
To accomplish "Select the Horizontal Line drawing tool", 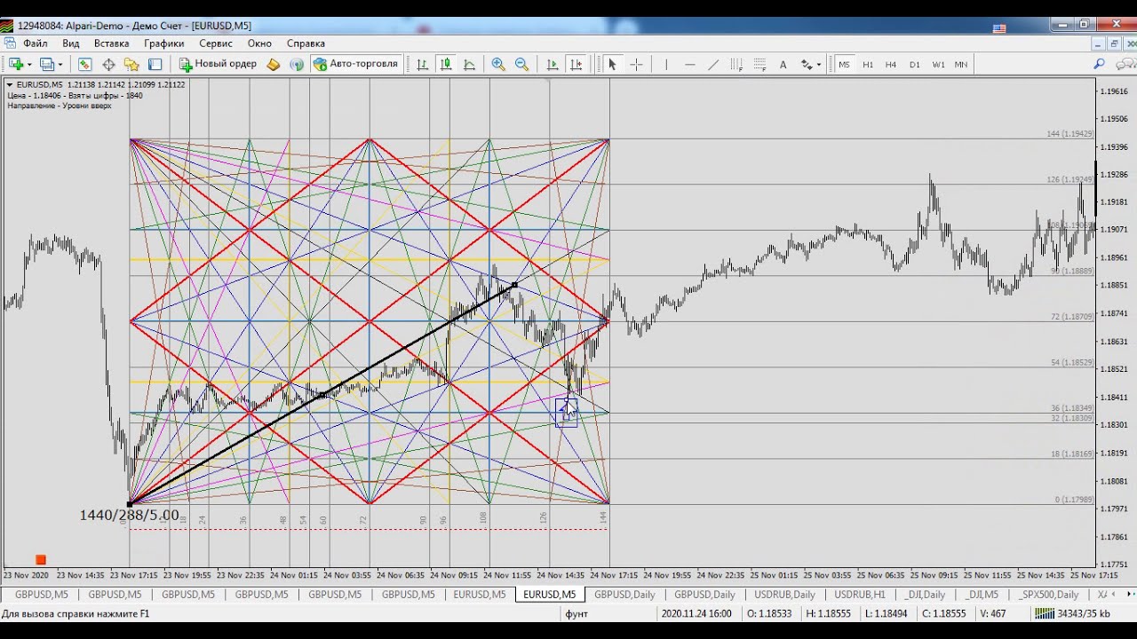I will pos(689,64).
